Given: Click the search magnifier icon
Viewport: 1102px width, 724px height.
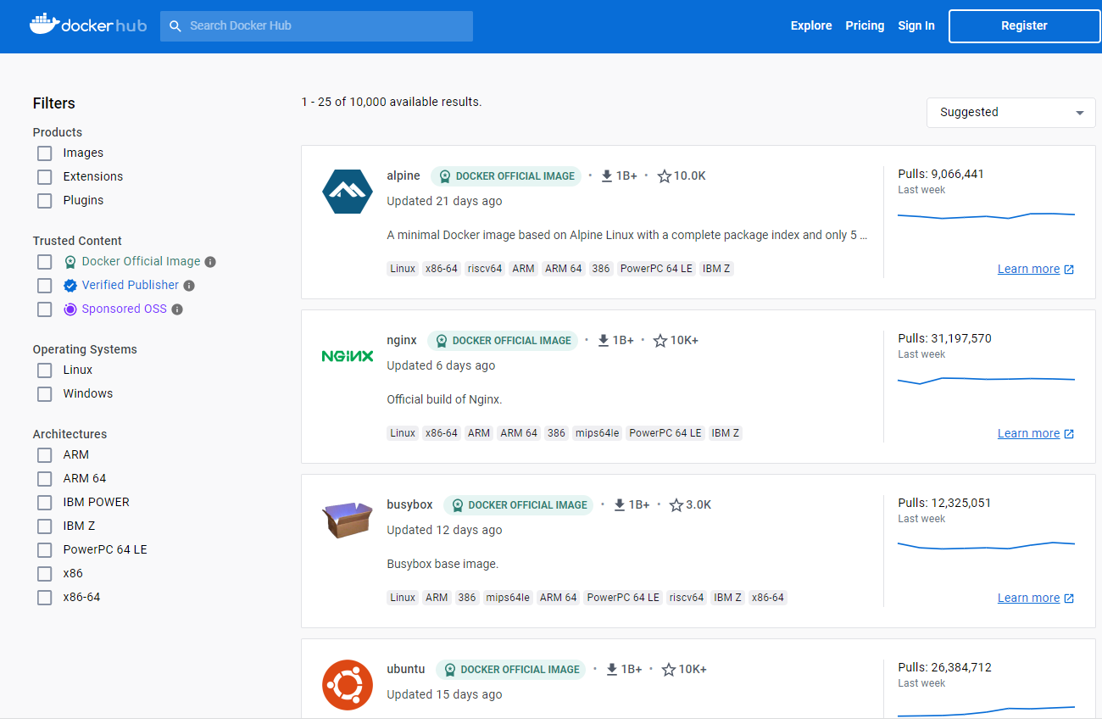Looking at the screenshot, I should pyautogui.click(x=175, y=26).
